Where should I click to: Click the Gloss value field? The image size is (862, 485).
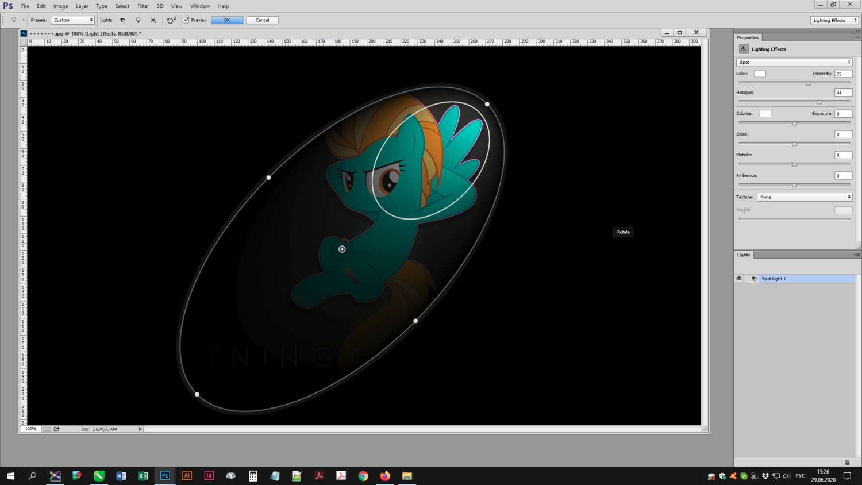843,134
